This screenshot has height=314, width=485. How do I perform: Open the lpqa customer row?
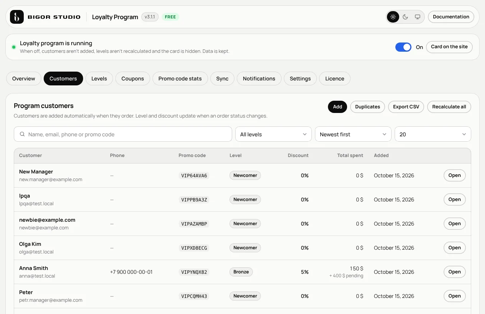[455, 200]
